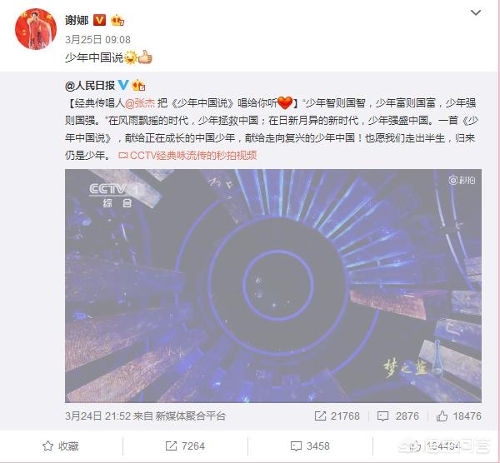Open the @人民日报 account link

90,85
